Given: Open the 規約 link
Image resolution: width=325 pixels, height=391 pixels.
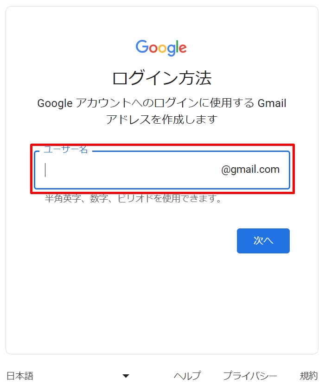Looking at the screenshot, I should click(x=309, y=376).
